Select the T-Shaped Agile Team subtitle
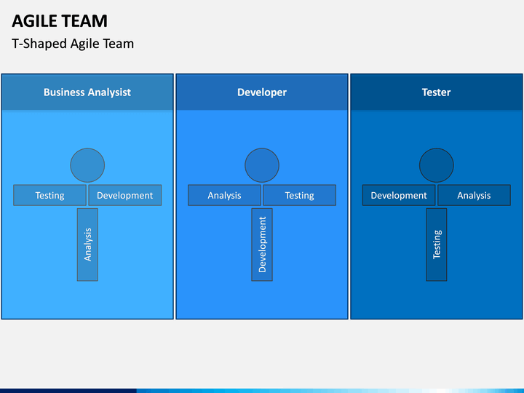 (x=73, y=44)
